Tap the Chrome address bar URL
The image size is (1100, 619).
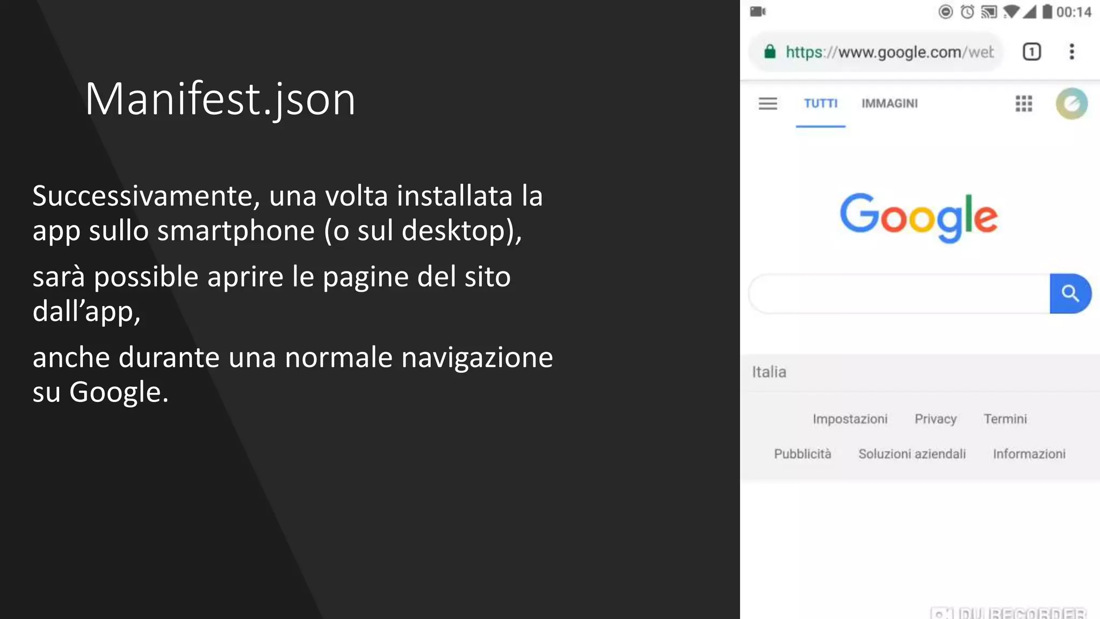click(x=889, y=52)
